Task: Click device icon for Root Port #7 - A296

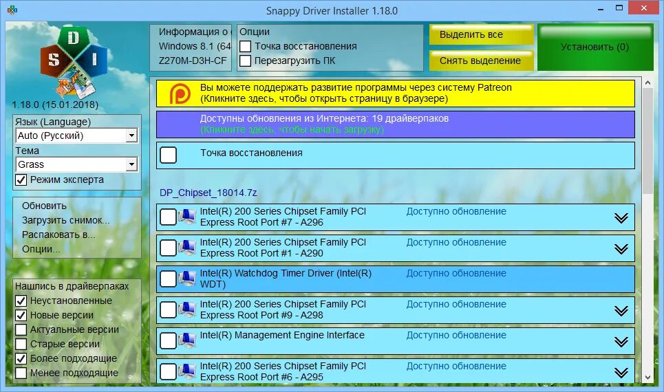Action: pyautogui.click(x=186, y=217)
